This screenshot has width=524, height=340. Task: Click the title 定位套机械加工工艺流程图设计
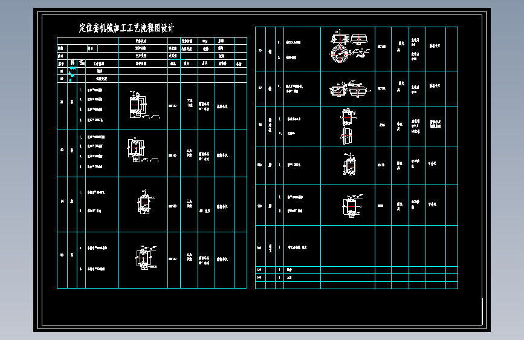pos(126,28)
